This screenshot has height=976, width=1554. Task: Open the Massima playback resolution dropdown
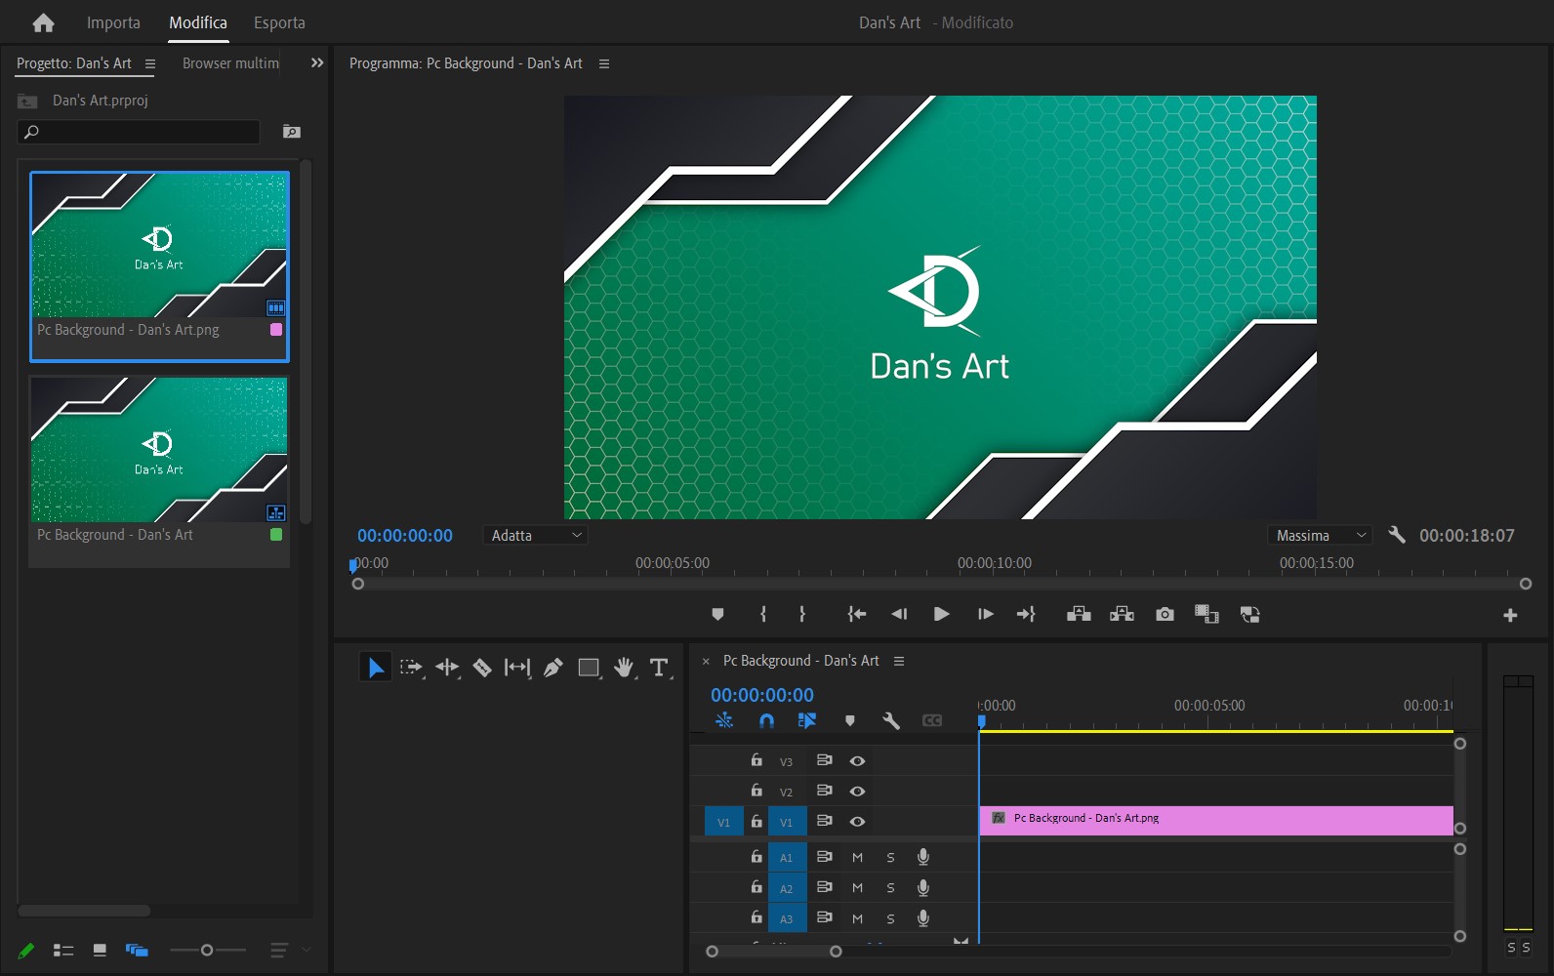(x=1320, y=535)
